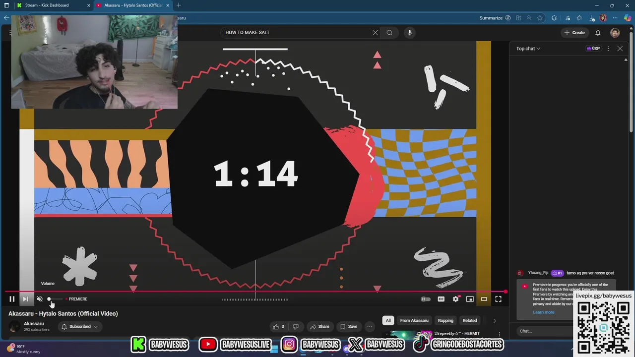Select the Rapping filter chip
Image resolution: width=635 pixels, height=357 pixels.
(x=445, y=320)
